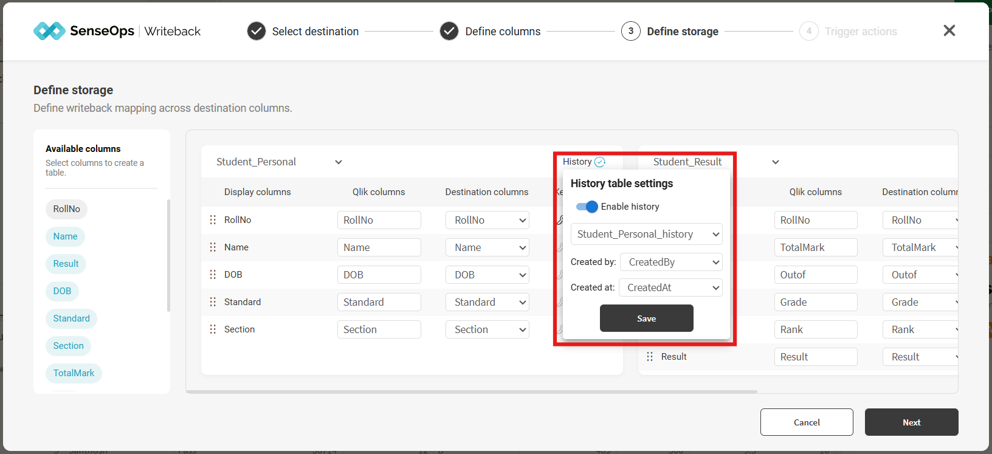The image size is (992, 454).
Task: Click the "Available columns" heading
Action: [x=83, y=149]
